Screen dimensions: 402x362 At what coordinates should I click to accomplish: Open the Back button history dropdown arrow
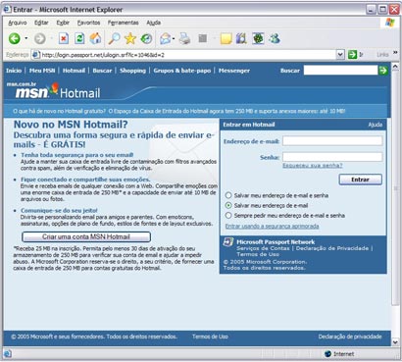click(26, 39)
